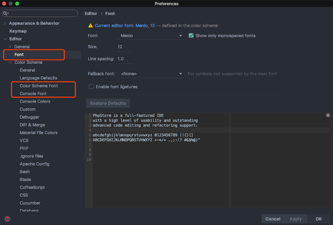
Task: Select Language Defaults under Color Scheme
Action: 38,78
